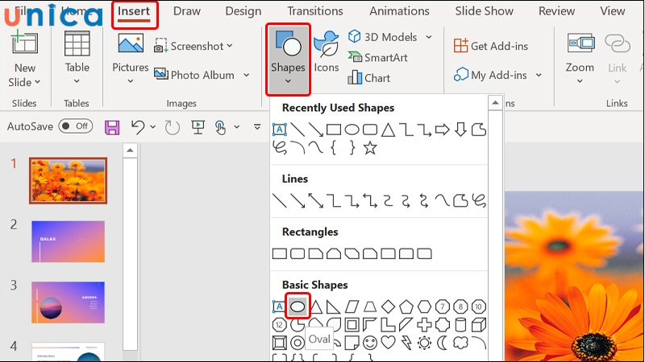645x362 pixels.
Task: Click the Undo arrow icon
Action: [138, 127]
